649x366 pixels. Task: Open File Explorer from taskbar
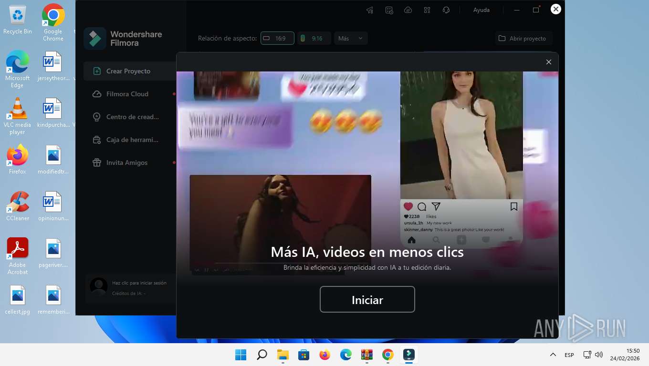coord(283,355)
